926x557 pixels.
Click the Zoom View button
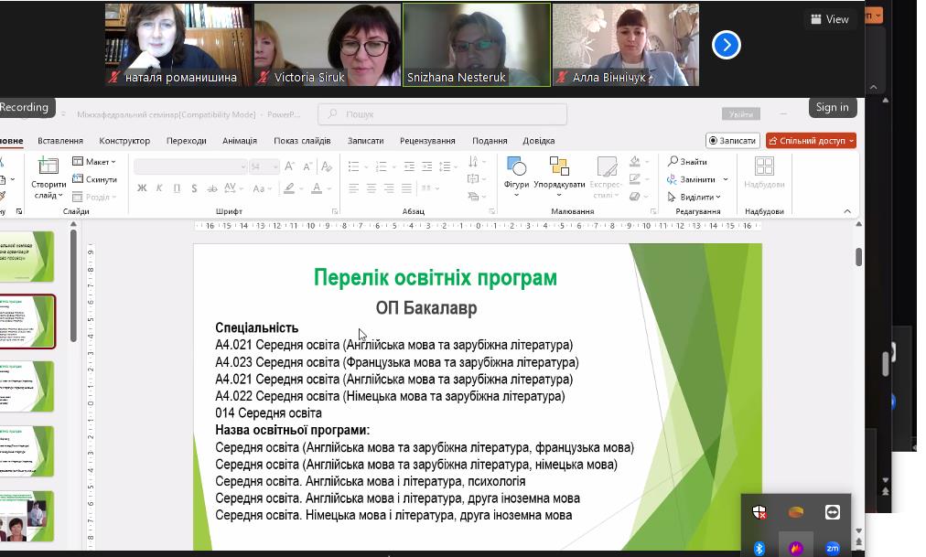click(830, 19)
